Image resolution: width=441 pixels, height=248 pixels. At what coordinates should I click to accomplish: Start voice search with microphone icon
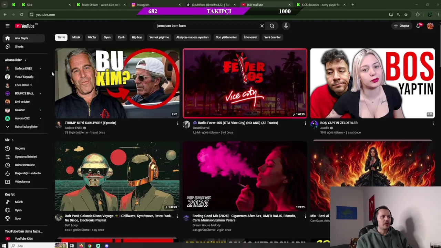pyautogui.click(x=286, y=26)
